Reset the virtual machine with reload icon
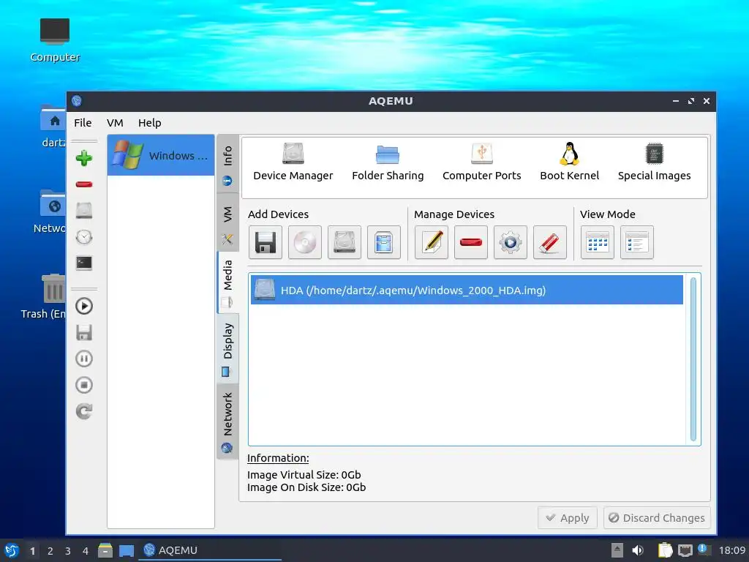749x562 pixels. point(84,411)
